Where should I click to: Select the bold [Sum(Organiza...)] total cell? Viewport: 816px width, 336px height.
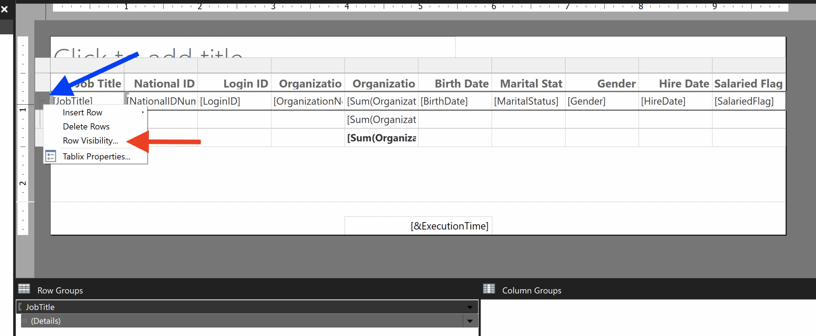click(381, 138)
